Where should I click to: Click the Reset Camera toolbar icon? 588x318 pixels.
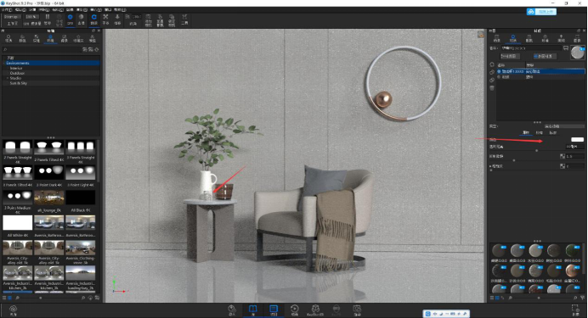(x=160, y=20)
